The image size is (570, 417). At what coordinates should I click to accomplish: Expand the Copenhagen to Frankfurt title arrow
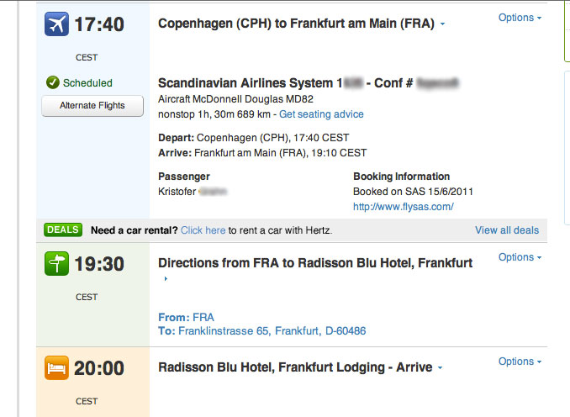443,24
